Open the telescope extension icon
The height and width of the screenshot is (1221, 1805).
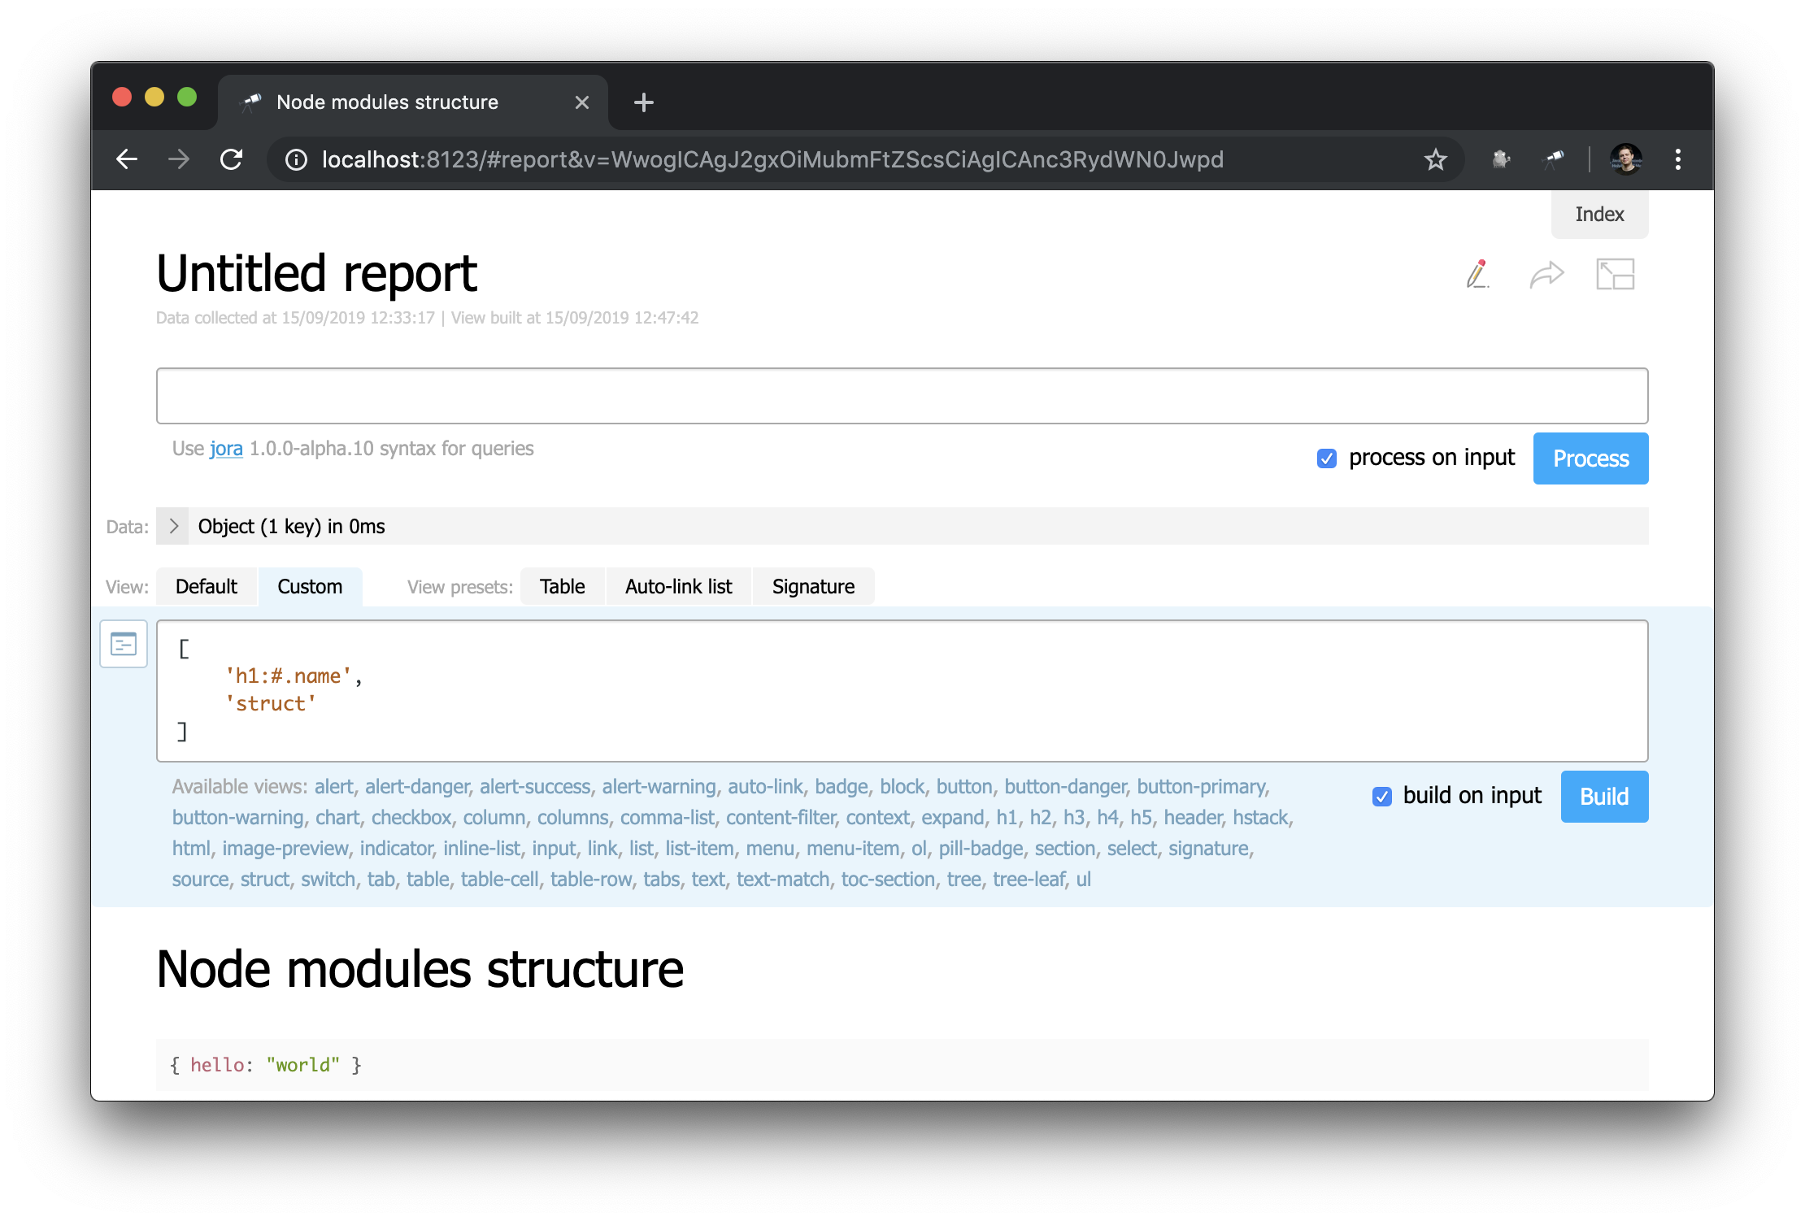(x=1554, y=159)
